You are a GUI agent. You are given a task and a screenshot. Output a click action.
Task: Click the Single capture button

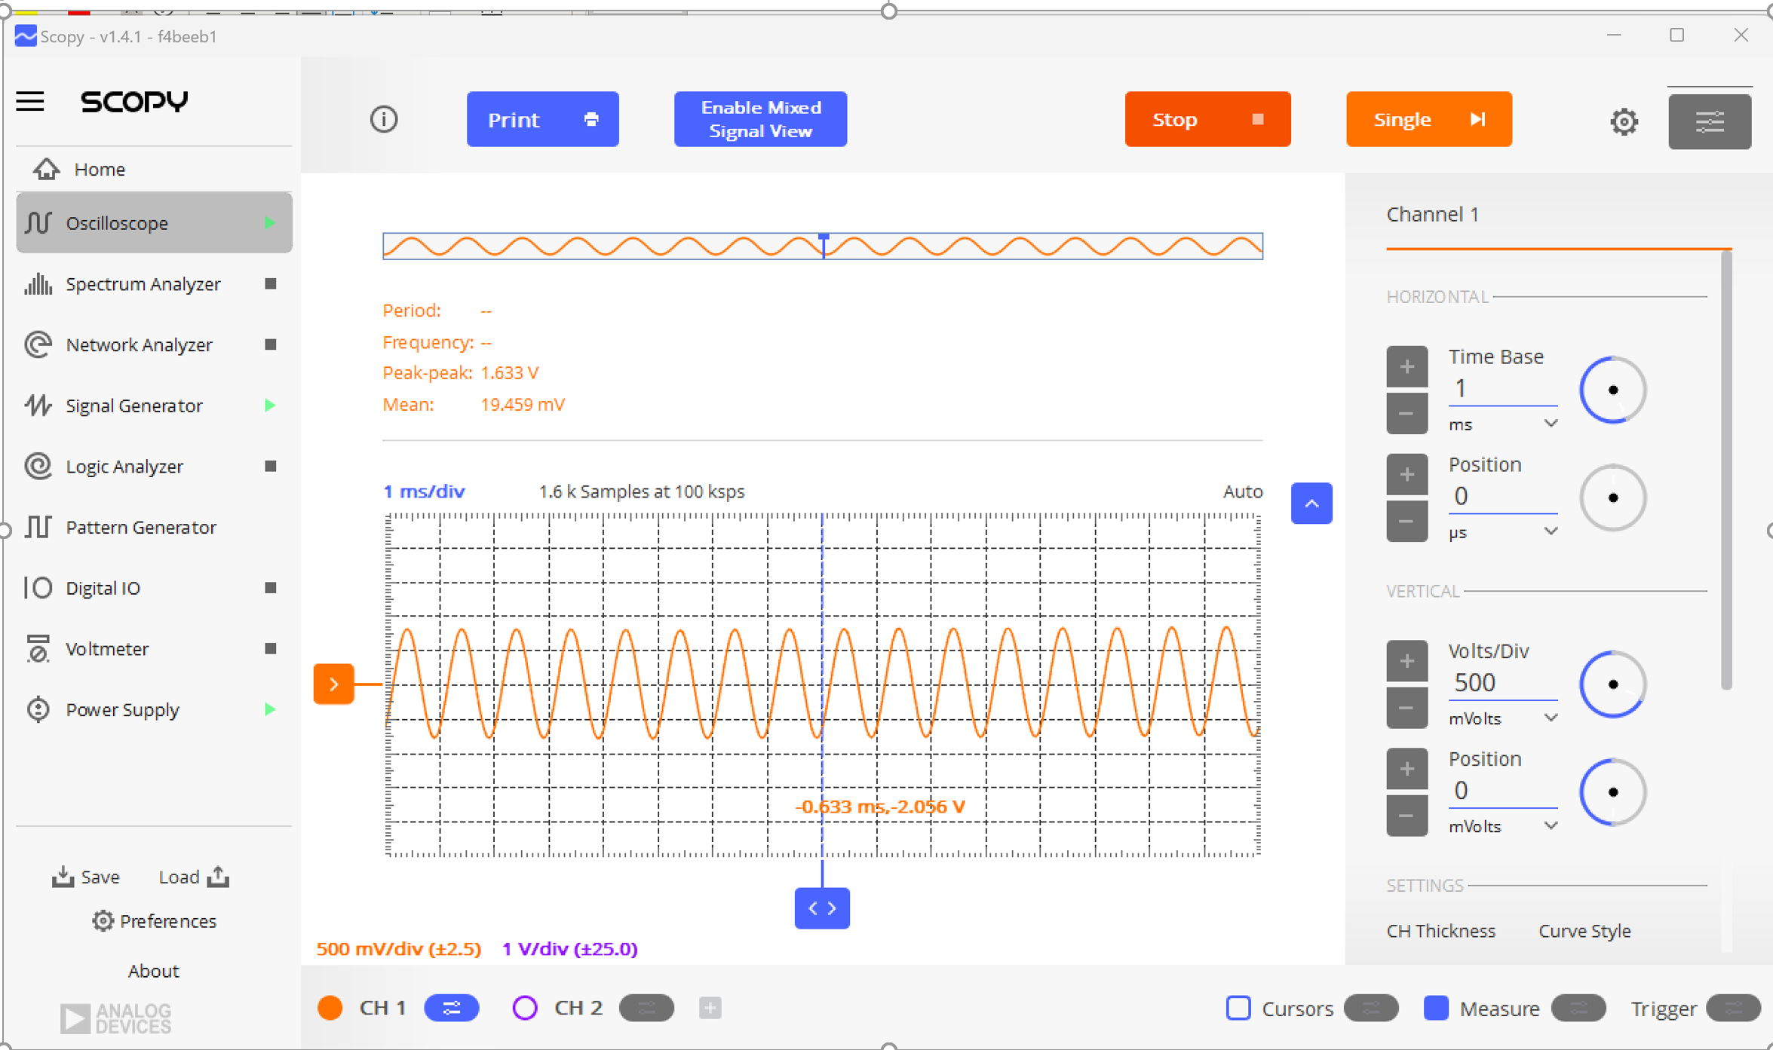tap(1428, 119)
